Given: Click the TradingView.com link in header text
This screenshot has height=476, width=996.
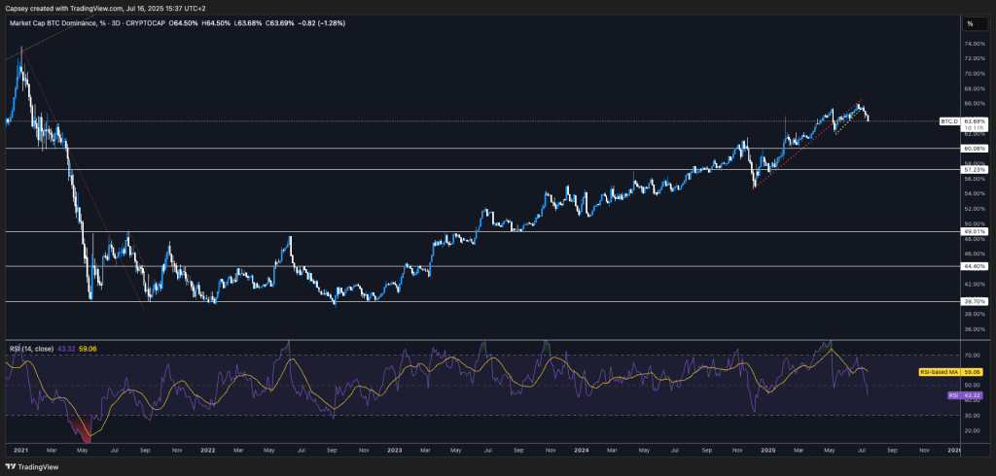Looking at the screenshot, I should 96,8.
